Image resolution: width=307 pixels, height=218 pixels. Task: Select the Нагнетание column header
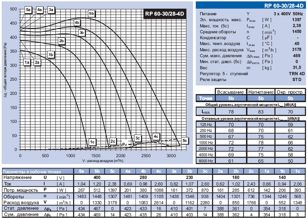pos(260,92)
